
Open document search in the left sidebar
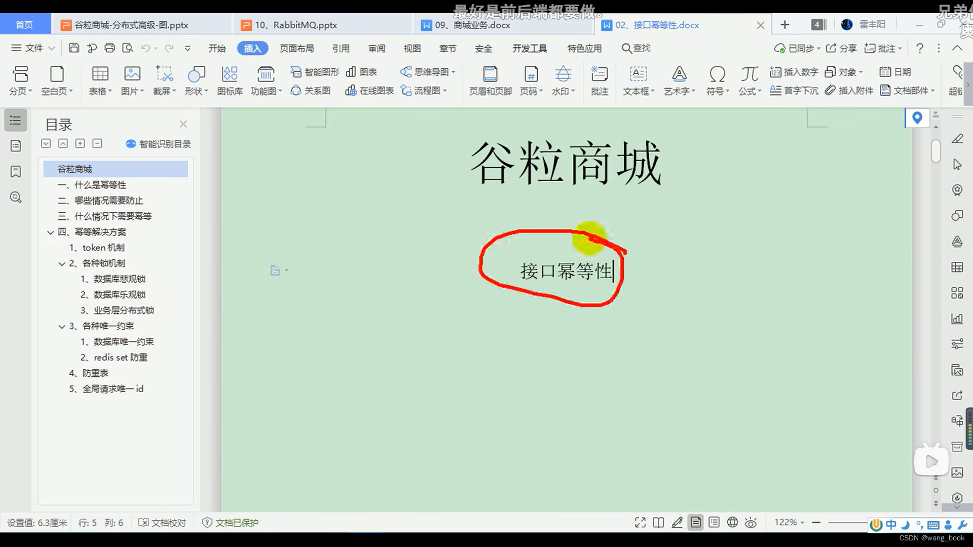15,197
